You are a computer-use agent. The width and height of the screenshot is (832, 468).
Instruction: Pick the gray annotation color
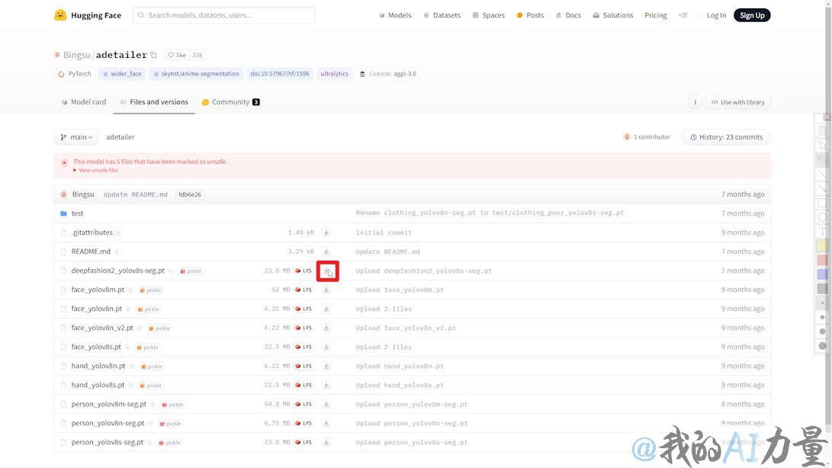coord(822,289)
